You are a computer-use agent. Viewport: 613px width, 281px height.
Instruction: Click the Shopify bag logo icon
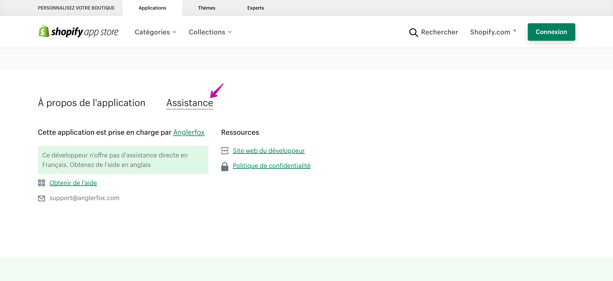coord(44,31)
